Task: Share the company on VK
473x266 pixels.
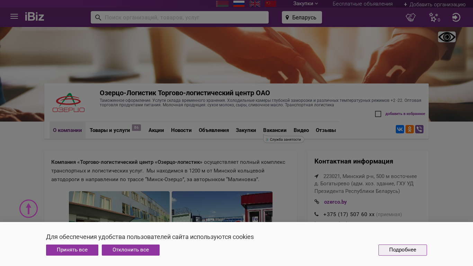Action: click(x=400, y=129)
